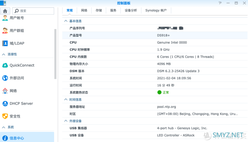Click pool.ntp.org server address
This screenshot has height=142, width=248.
(166, 107)
